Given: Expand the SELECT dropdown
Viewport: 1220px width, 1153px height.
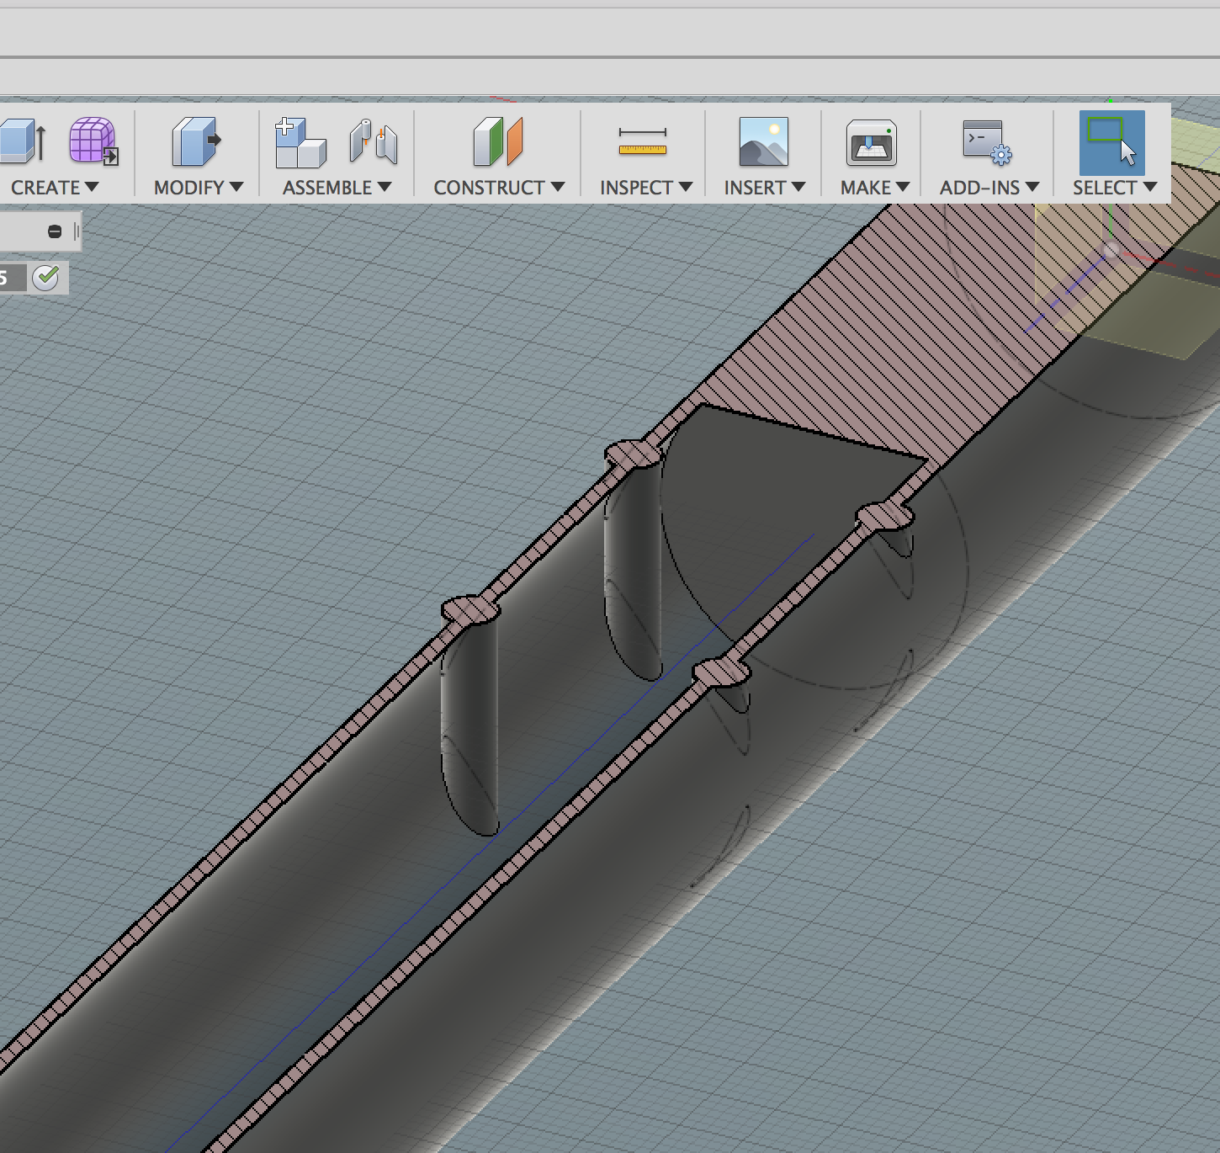Looking at the screenshot, I should [1112, 187].
